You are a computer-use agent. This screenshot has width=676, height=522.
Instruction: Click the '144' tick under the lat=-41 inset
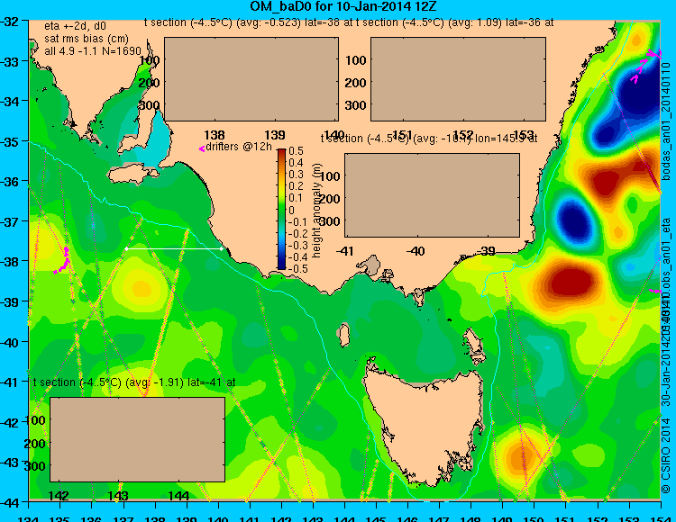coord(178,496)
